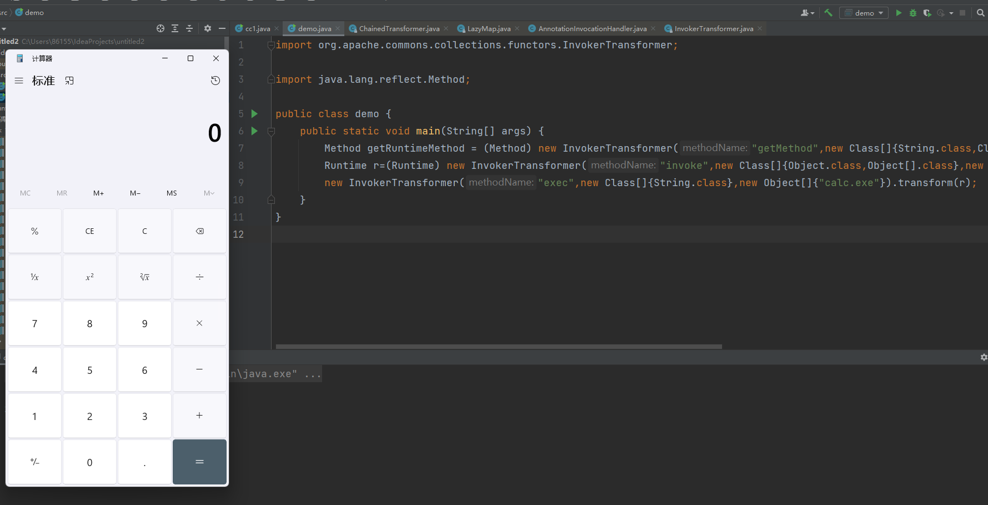Click Calculator plus key

tap(199, 416)
